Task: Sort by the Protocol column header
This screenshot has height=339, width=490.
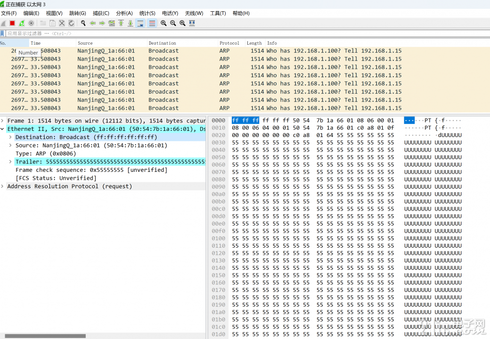Action: pos(231,43)
